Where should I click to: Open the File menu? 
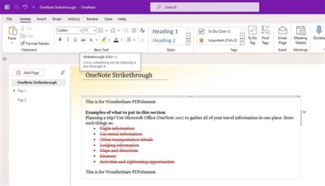click(x=9, y=19)
